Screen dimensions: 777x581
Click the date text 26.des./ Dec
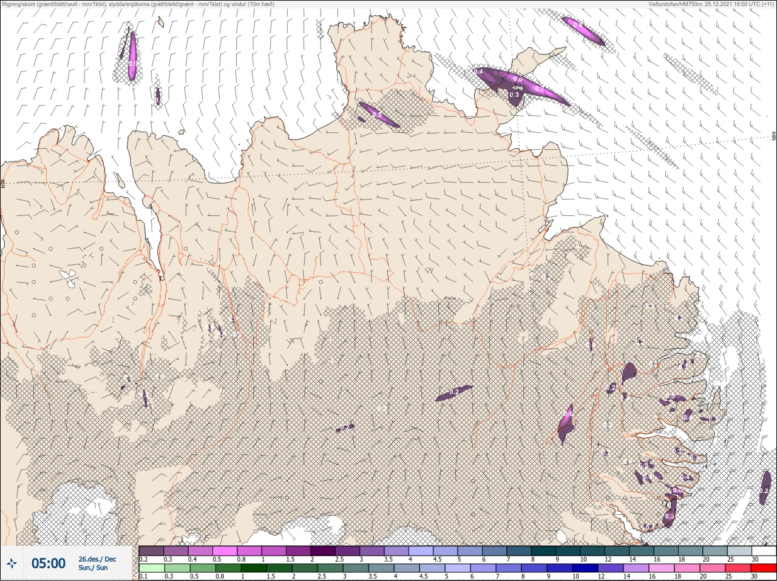tap(97, 559)
